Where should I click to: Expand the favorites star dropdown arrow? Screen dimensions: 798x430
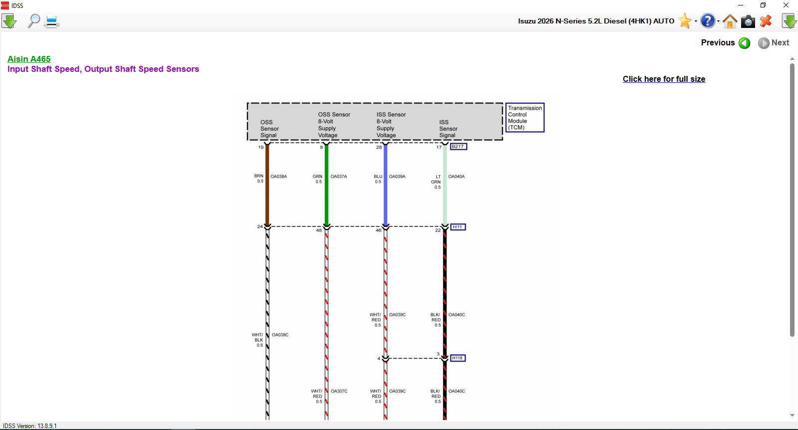[x=696, y=21]
